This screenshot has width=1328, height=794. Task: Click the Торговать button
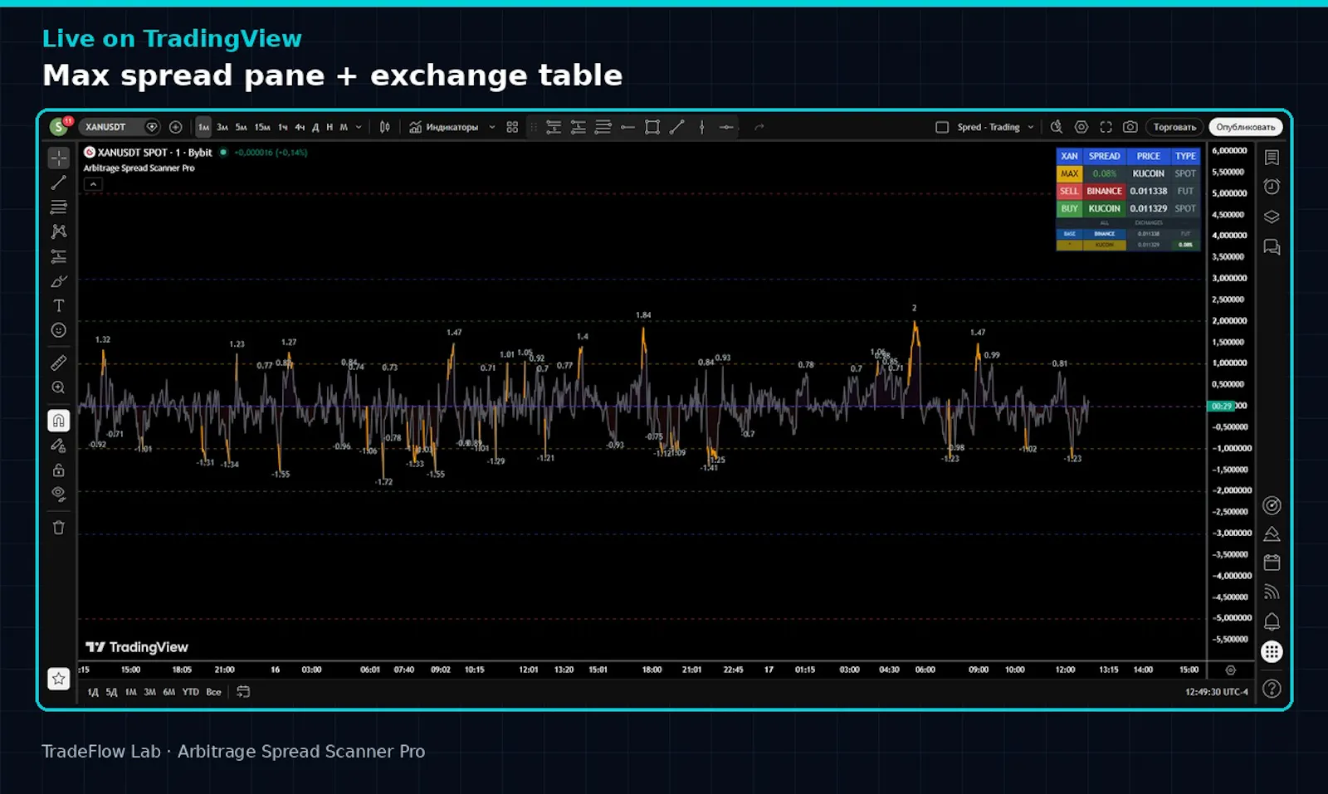coord(1174,127)
